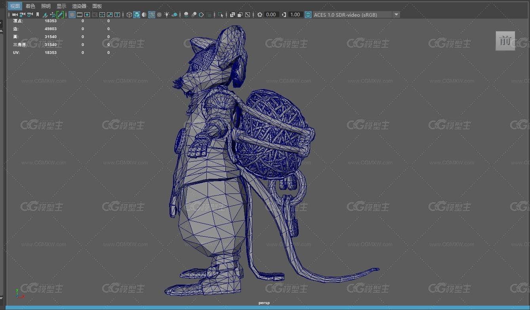Toggle the green grease pencil icon

click(x=60, y=15)
